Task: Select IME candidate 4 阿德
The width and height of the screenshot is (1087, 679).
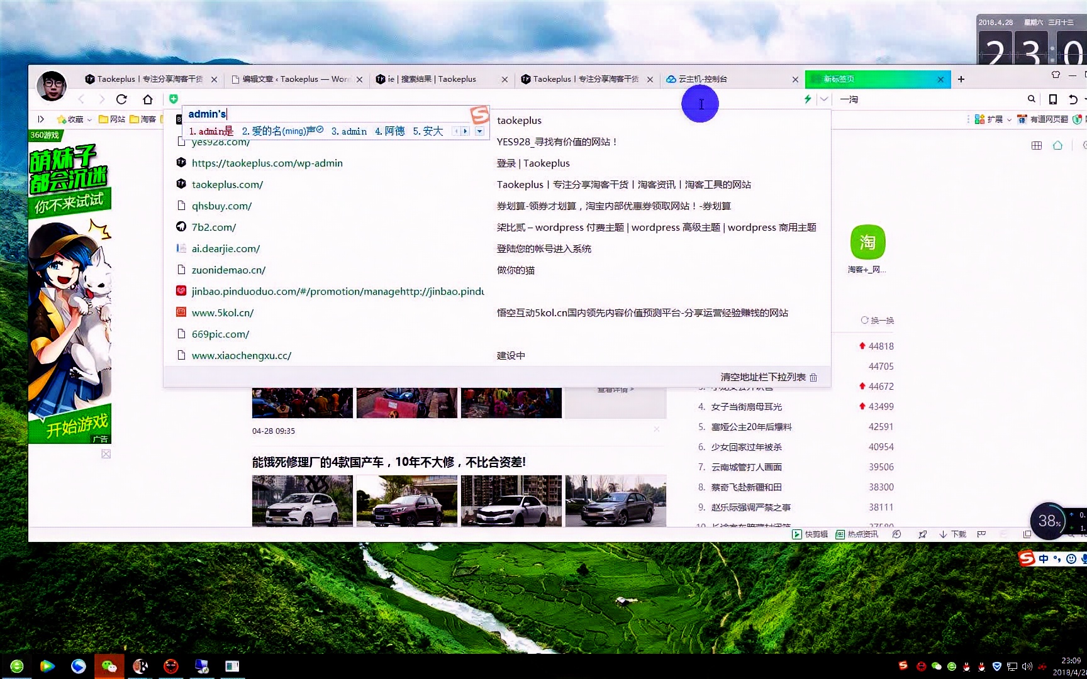Action: tap(390, 131)
